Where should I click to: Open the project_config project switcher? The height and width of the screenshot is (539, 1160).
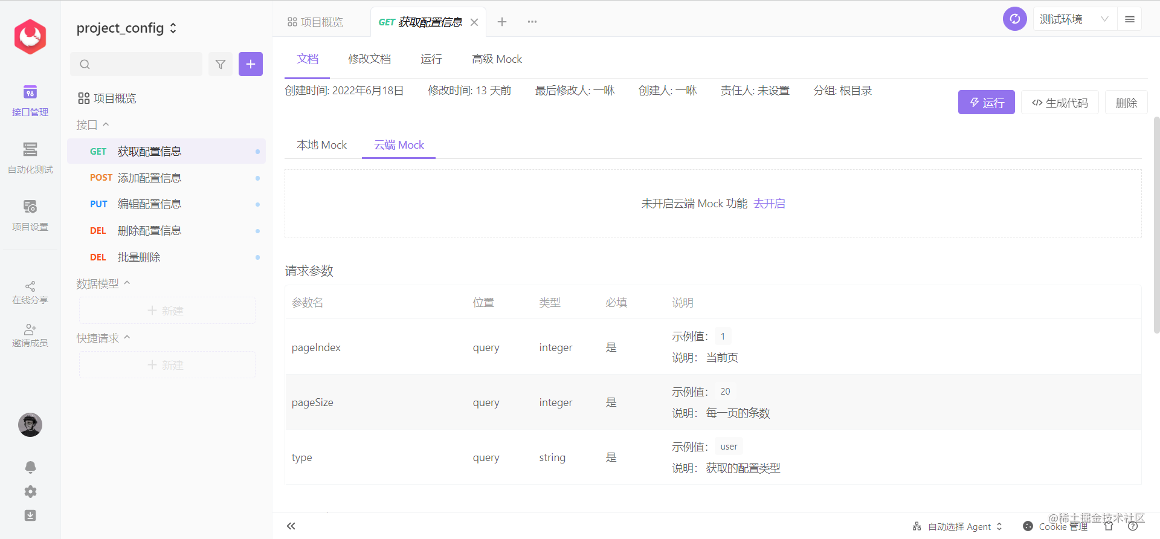(127, 28)
